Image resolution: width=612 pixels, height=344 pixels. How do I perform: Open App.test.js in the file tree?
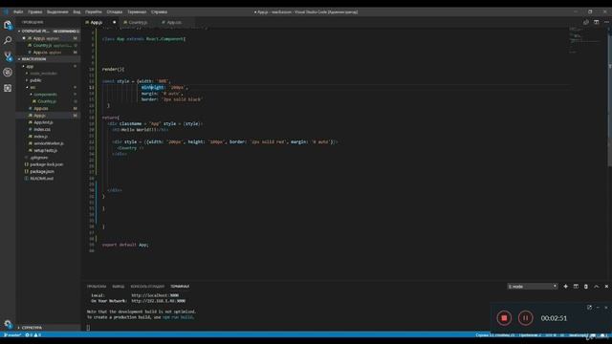(x=48, y=122)
